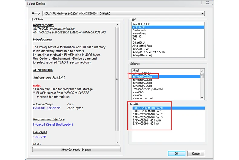Choose Immobilizers type
The width and height of the screenshot is (239, 160).
[x=168, y=34]
